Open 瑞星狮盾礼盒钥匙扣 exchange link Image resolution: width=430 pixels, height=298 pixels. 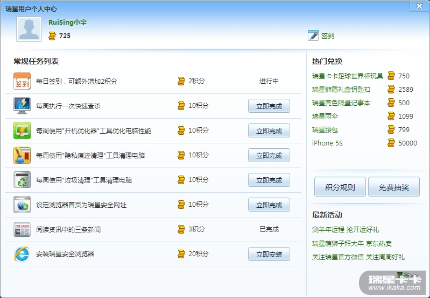coord(341,89)
